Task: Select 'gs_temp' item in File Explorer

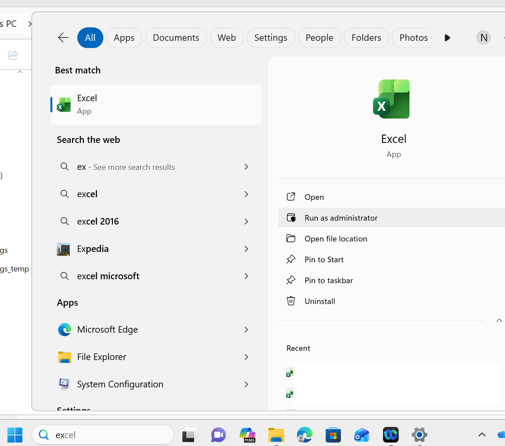Action: click(14, 269)
